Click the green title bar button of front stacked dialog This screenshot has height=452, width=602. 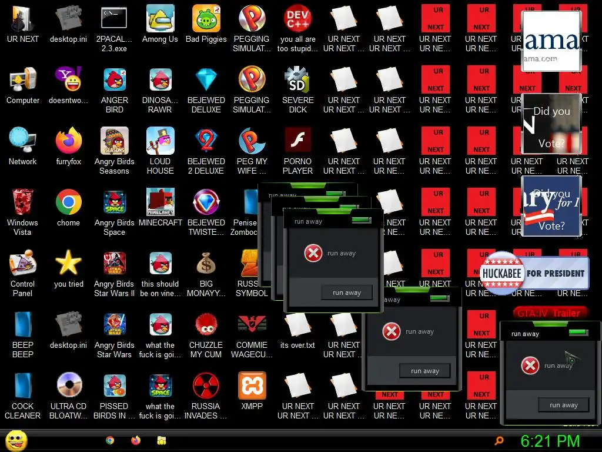coord(362,220)
